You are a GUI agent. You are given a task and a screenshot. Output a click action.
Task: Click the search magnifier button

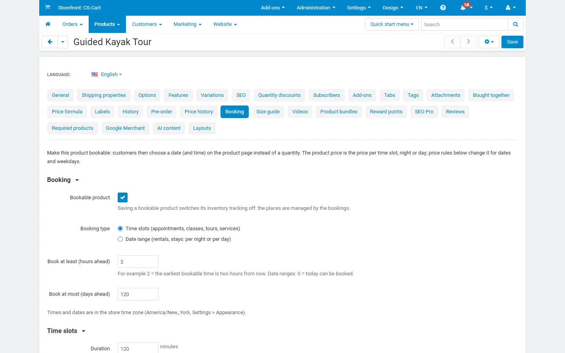pos(516,24)
